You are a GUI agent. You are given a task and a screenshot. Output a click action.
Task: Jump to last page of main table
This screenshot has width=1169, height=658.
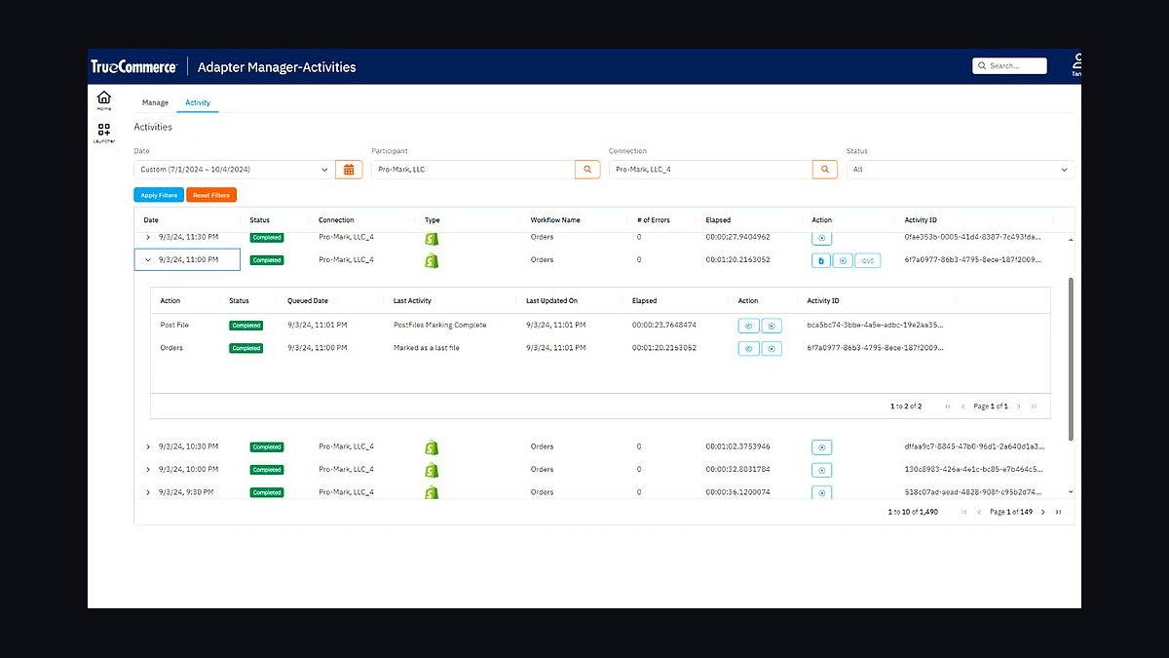tap(1058, 512)
